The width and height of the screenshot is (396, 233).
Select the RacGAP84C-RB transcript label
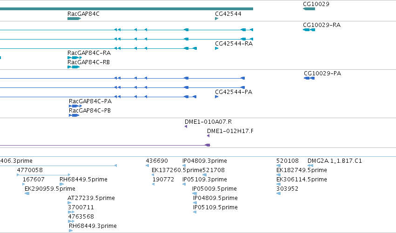(88, 62)
